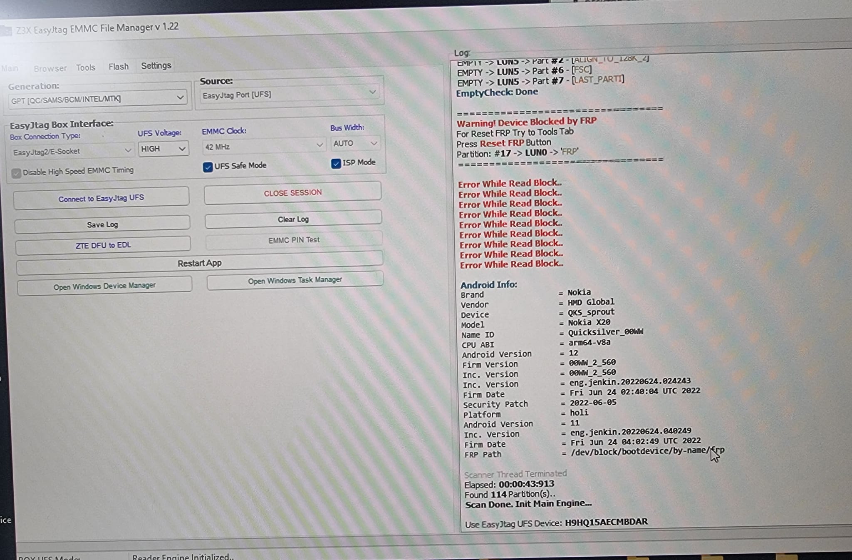This screenshot has height=560, width=852.
Task: Toggle the UFS Safe Mode checkbox
Action: click(208, 167)
